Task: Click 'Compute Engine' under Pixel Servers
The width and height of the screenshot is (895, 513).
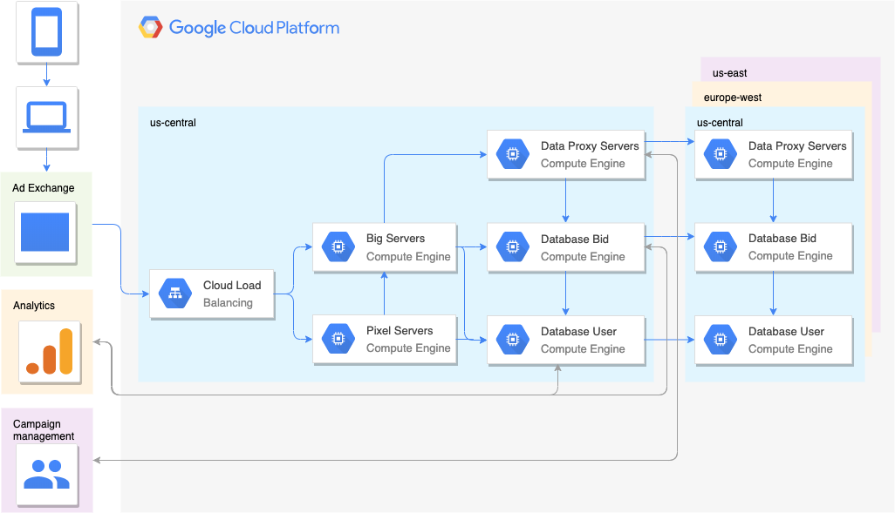Action: (408, 348)
